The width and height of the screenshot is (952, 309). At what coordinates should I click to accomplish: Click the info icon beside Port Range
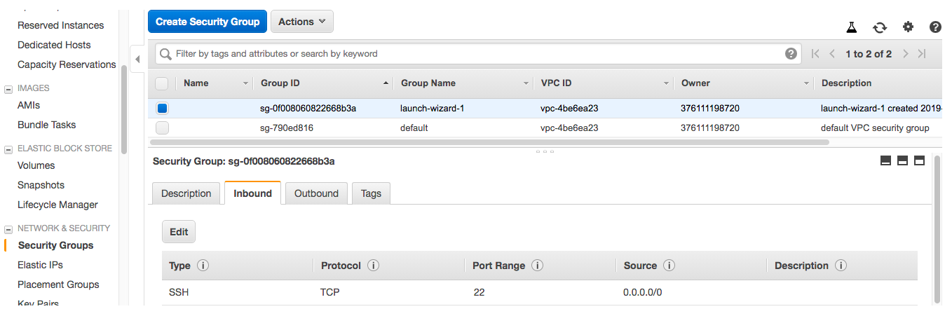pyautogui.click(x=538, y=266)
